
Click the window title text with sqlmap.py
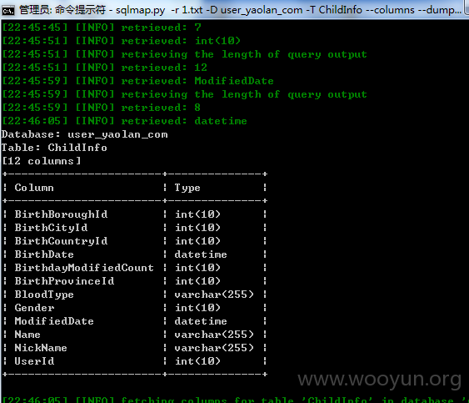tap(240, 10)
